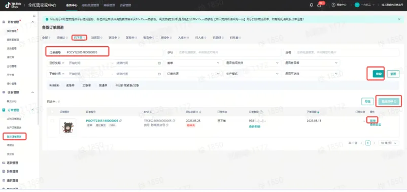Open the 目标交期 date type dropdown
This screenshot has height=192, width=407.
coord(56,63)
